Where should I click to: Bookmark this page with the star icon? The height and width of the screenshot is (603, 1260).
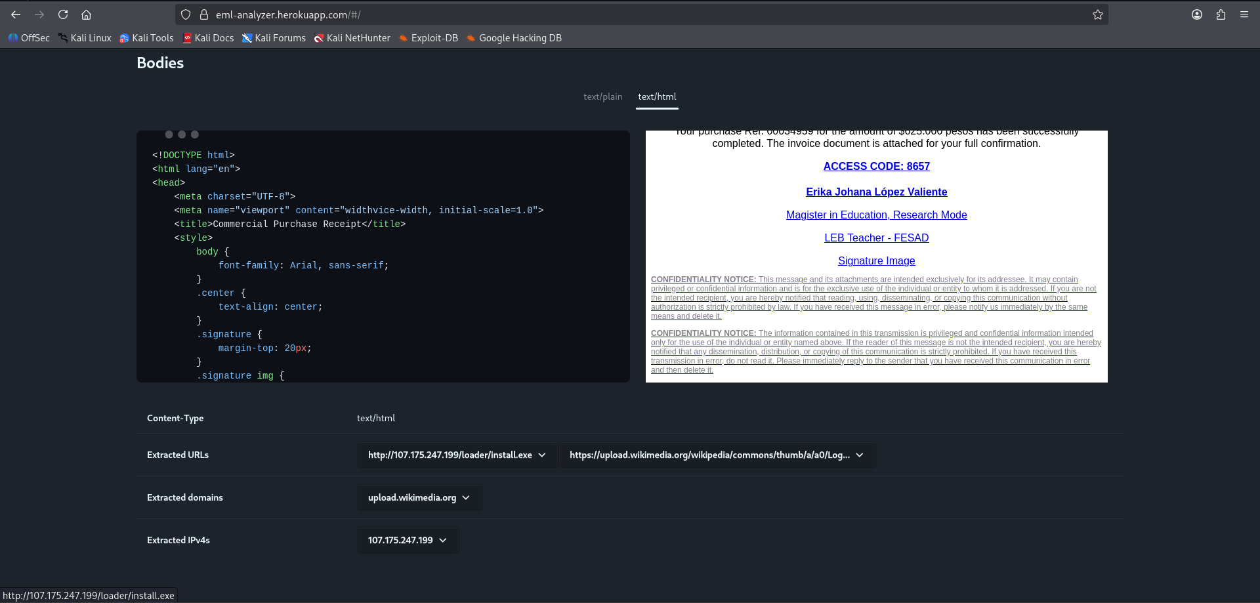[x=1097, y=14]
